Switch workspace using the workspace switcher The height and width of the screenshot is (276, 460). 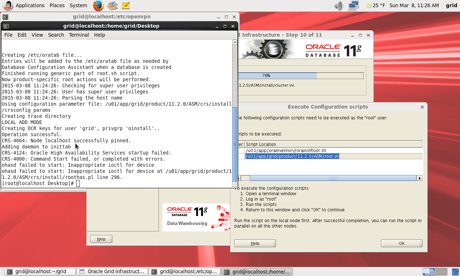click(x=434, y=272)
